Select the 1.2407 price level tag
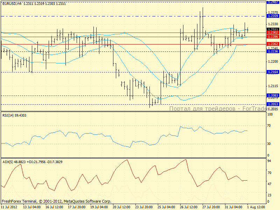This screenshot has height=210, width=280. tap(273, 2)
